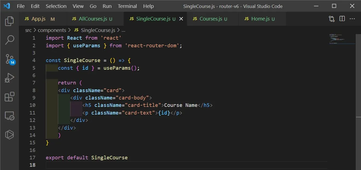Open the More Actions ellipsis menu
This screenshot has width=361, height=170.
pyautogui.click(x=353, y=19)
